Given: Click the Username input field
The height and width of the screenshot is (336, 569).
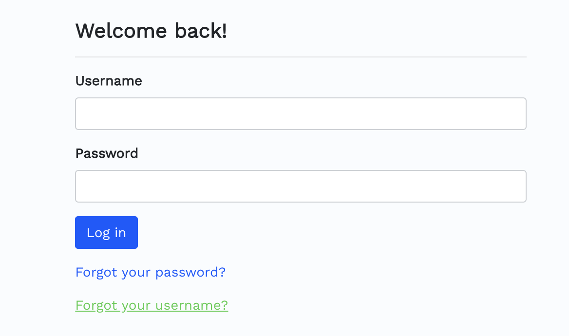Looking at the screenshot, I should [301, 114].
